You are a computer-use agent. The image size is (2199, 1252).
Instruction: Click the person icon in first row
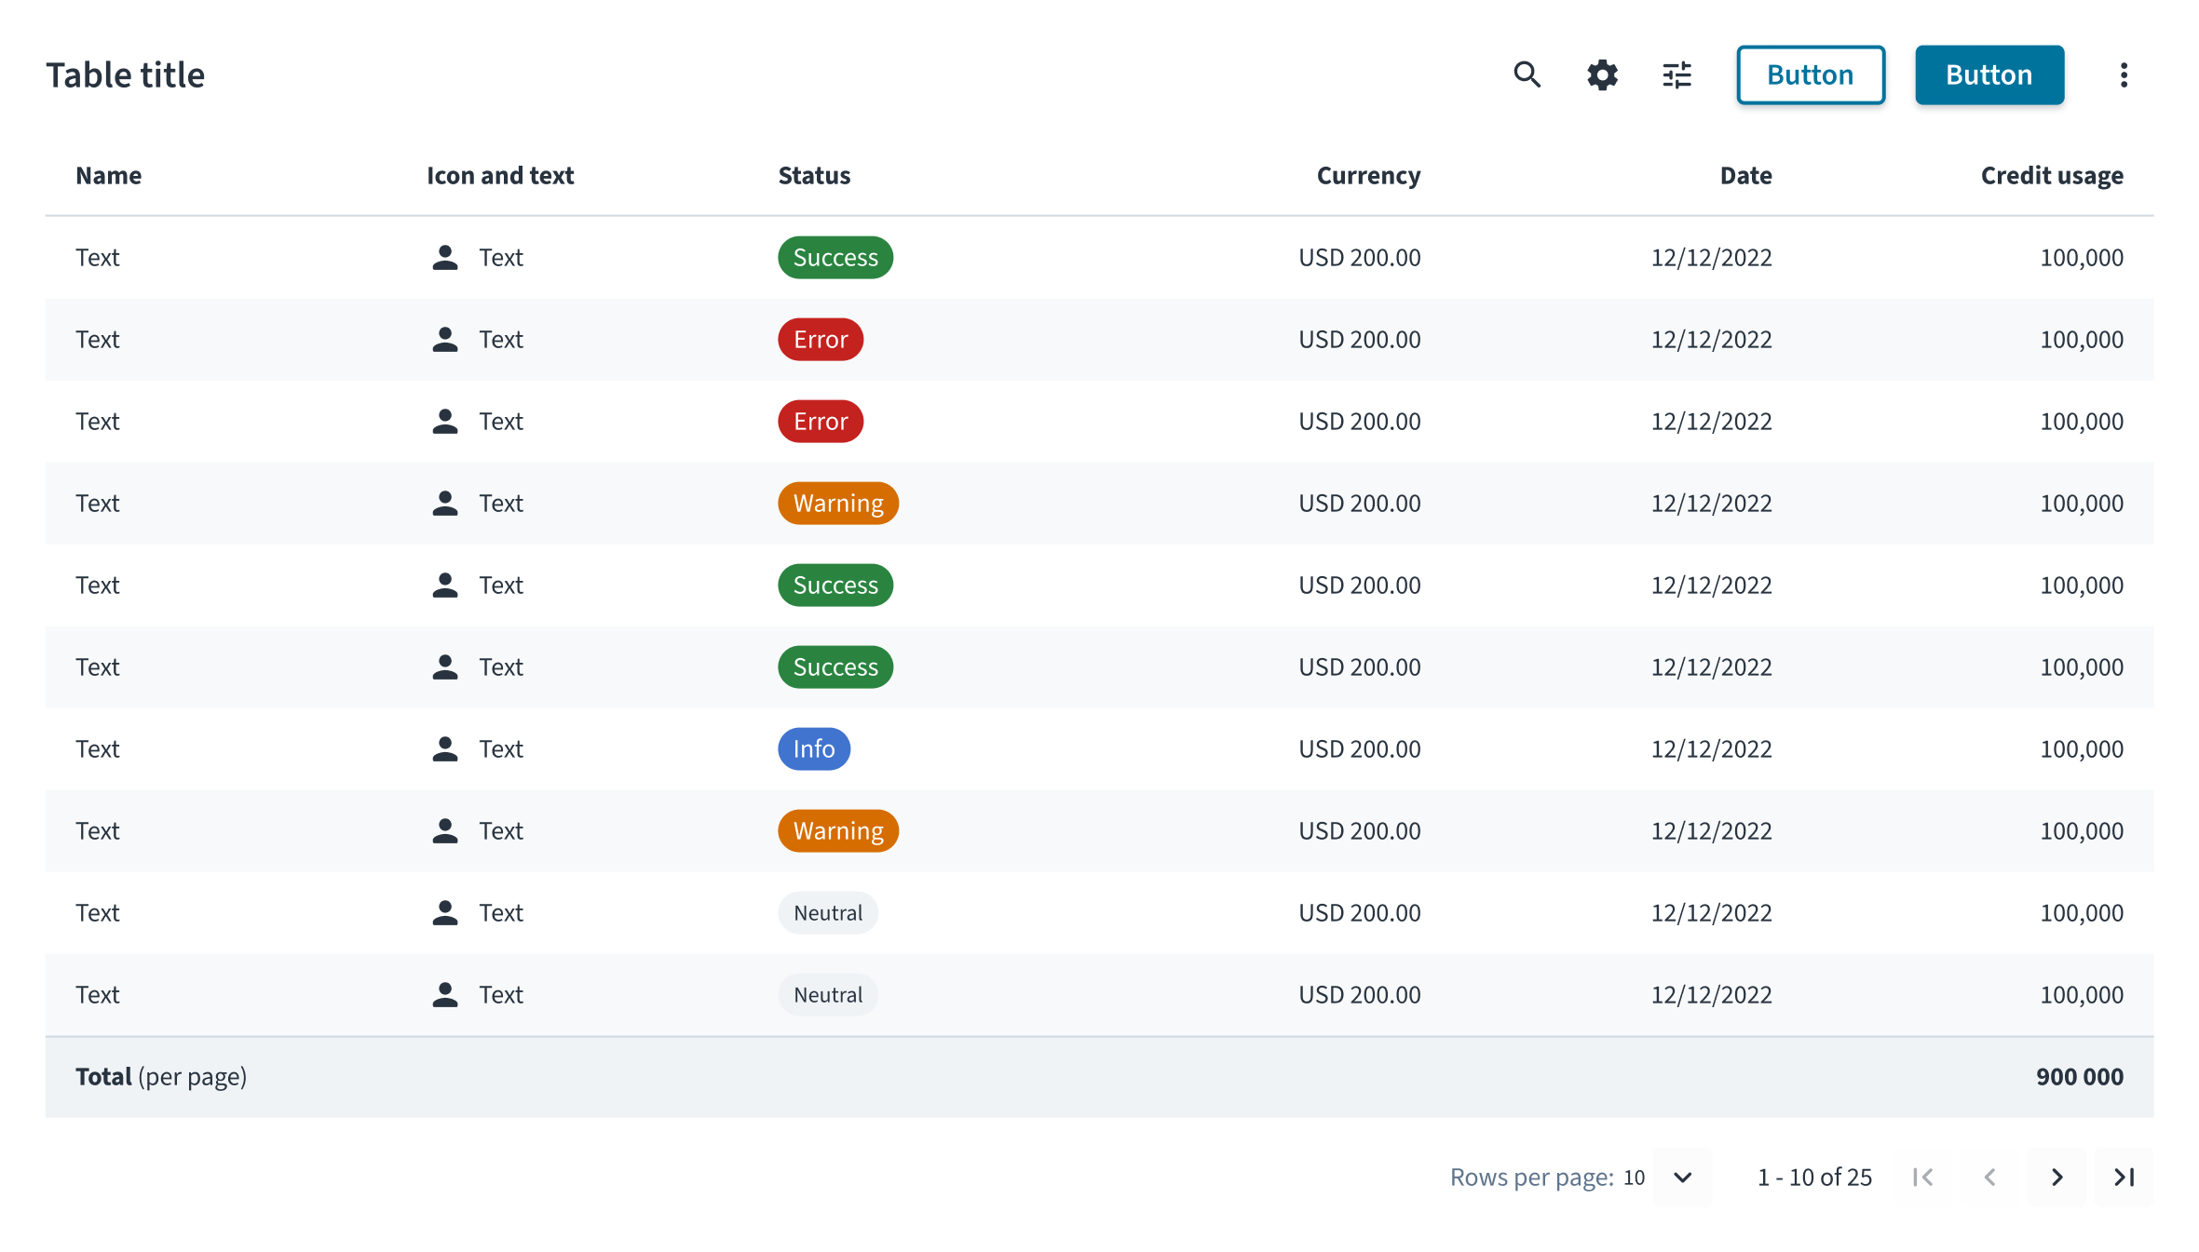click(445, 258)
